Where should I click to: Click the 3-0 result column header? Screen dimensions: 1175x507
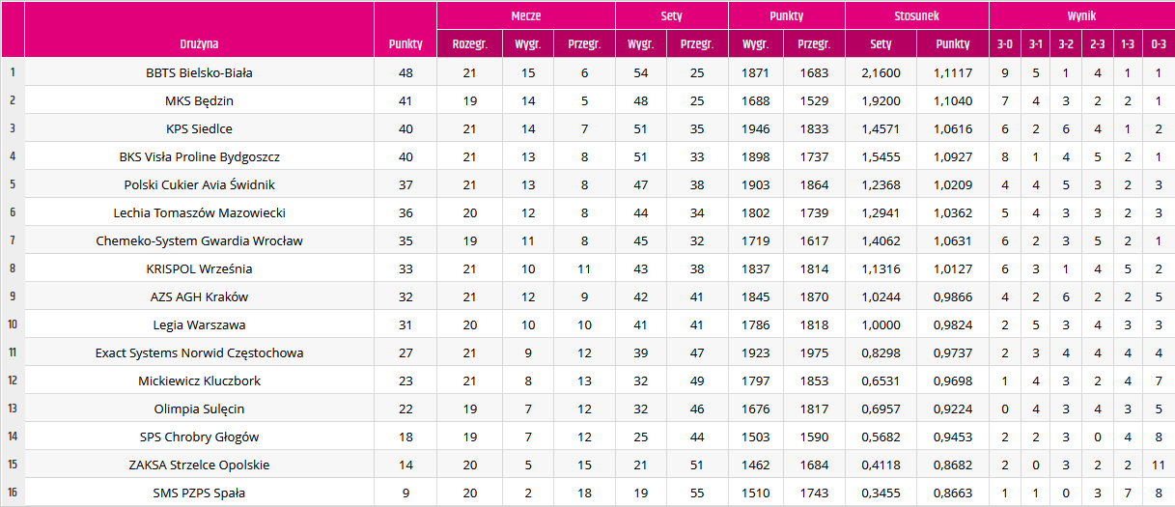1004,44
